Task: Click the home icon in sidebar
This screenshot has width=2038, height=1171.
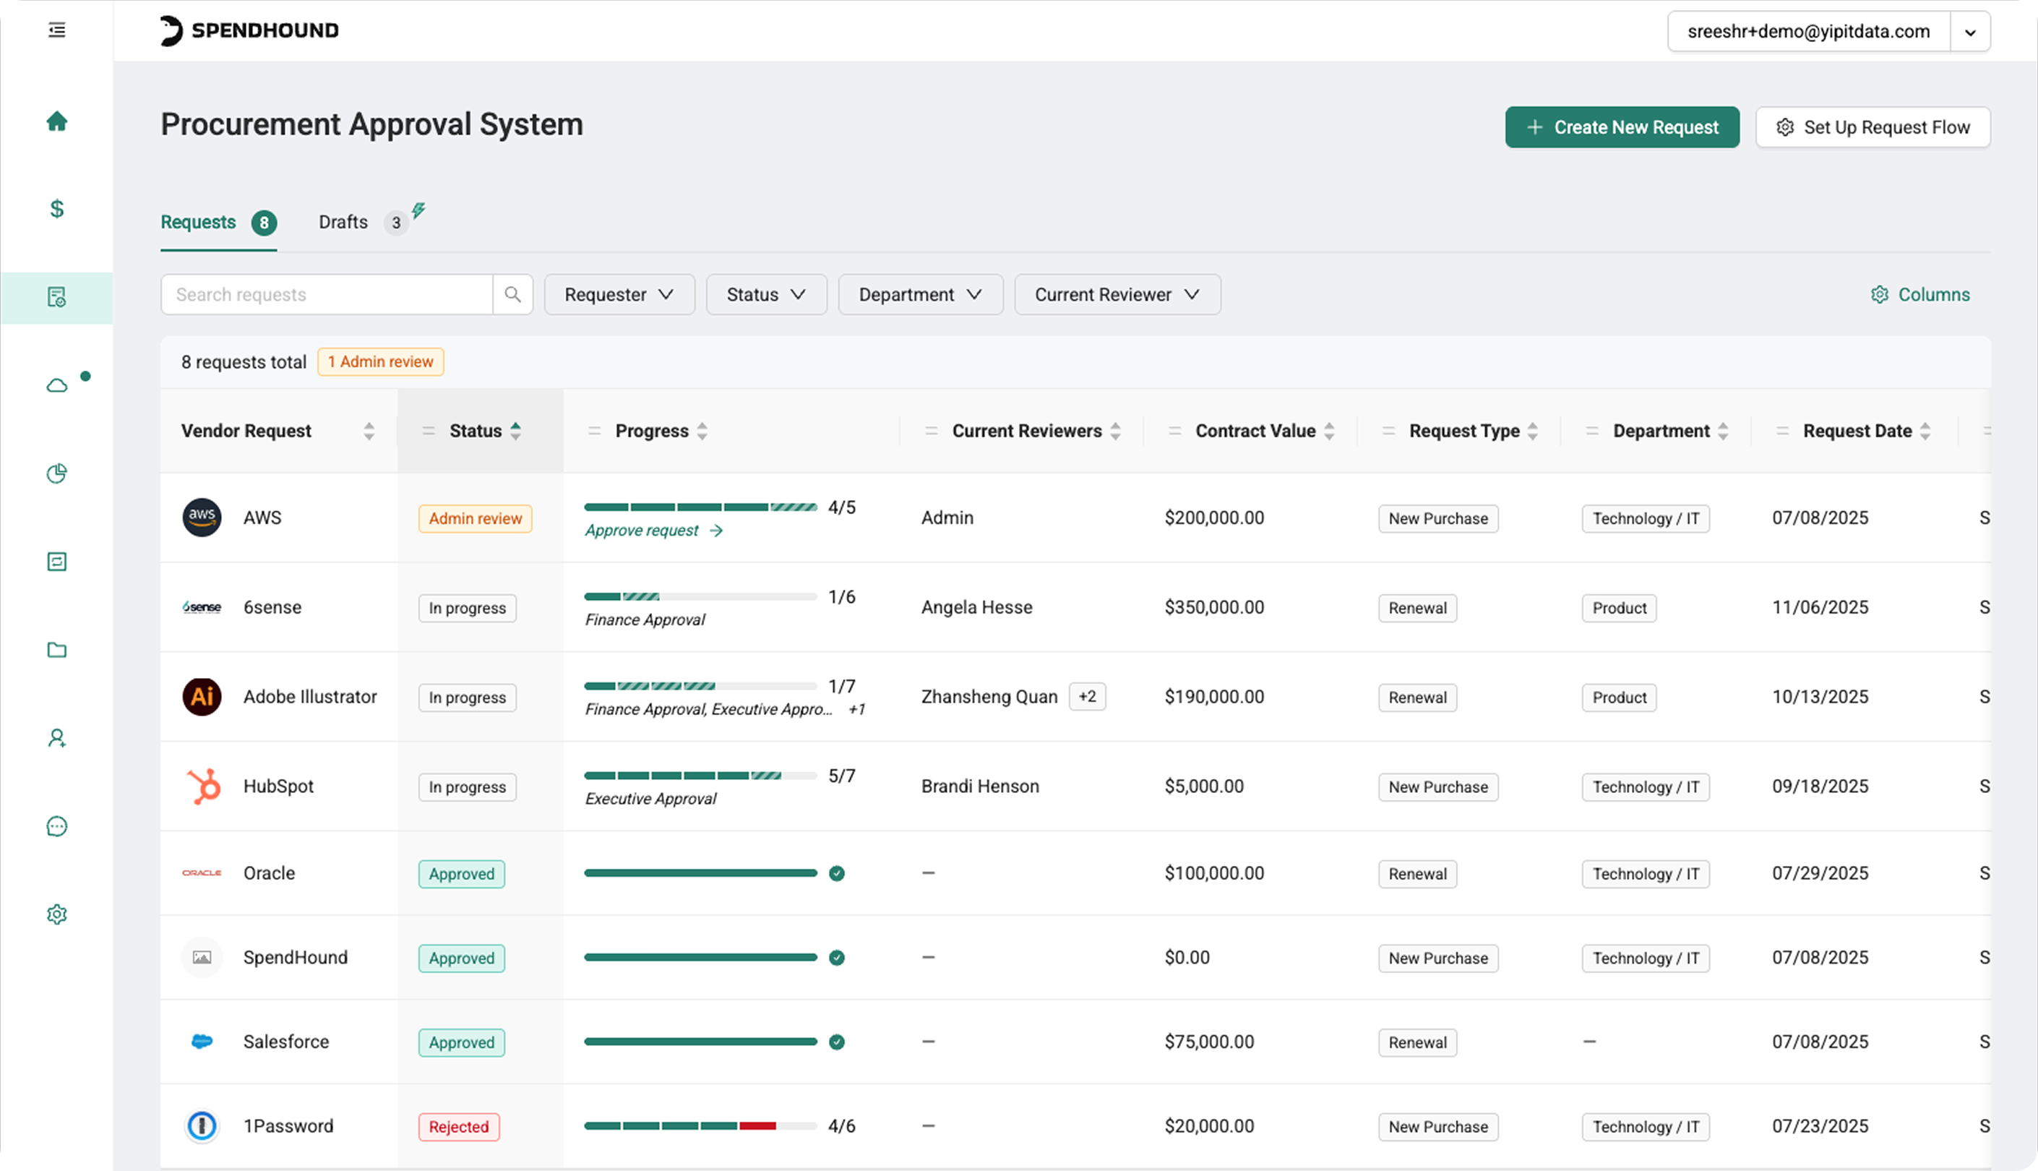Action: pos(56,121)
